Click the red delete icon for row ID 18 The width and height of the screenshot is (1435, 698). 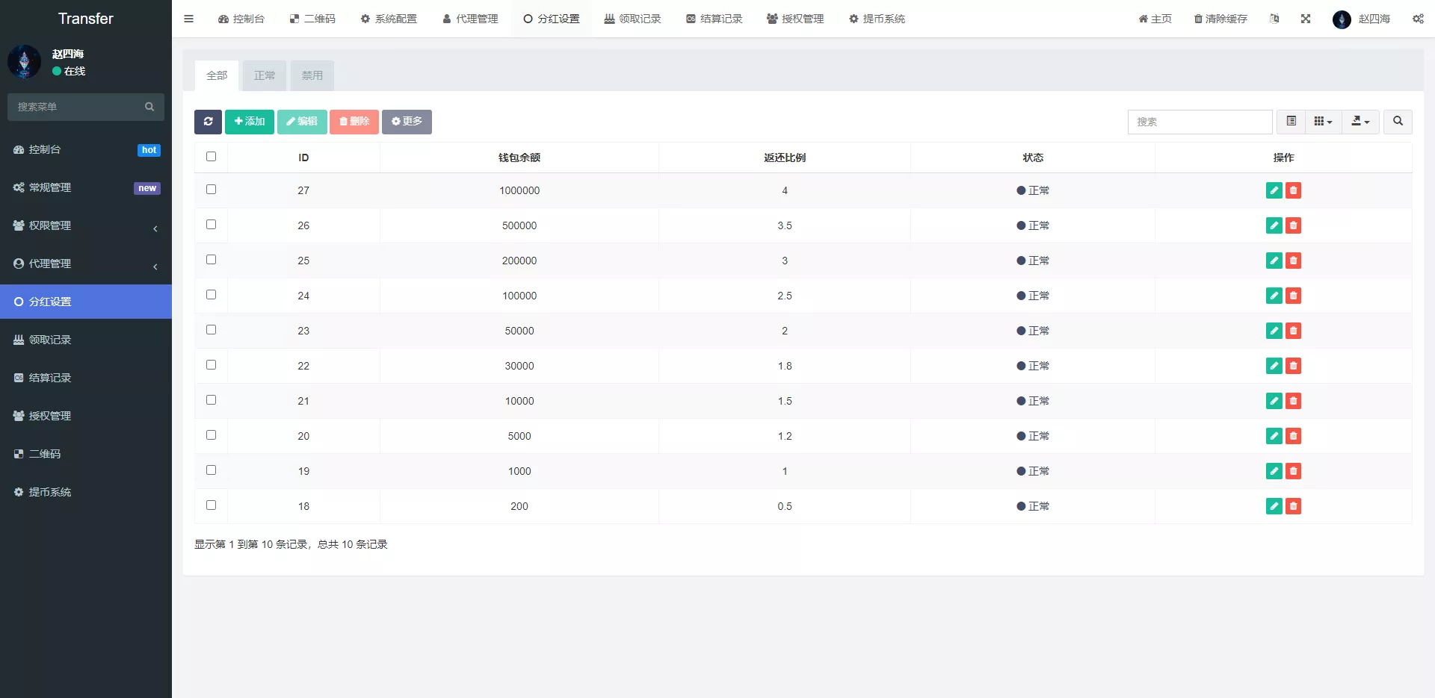point(1293,506)
